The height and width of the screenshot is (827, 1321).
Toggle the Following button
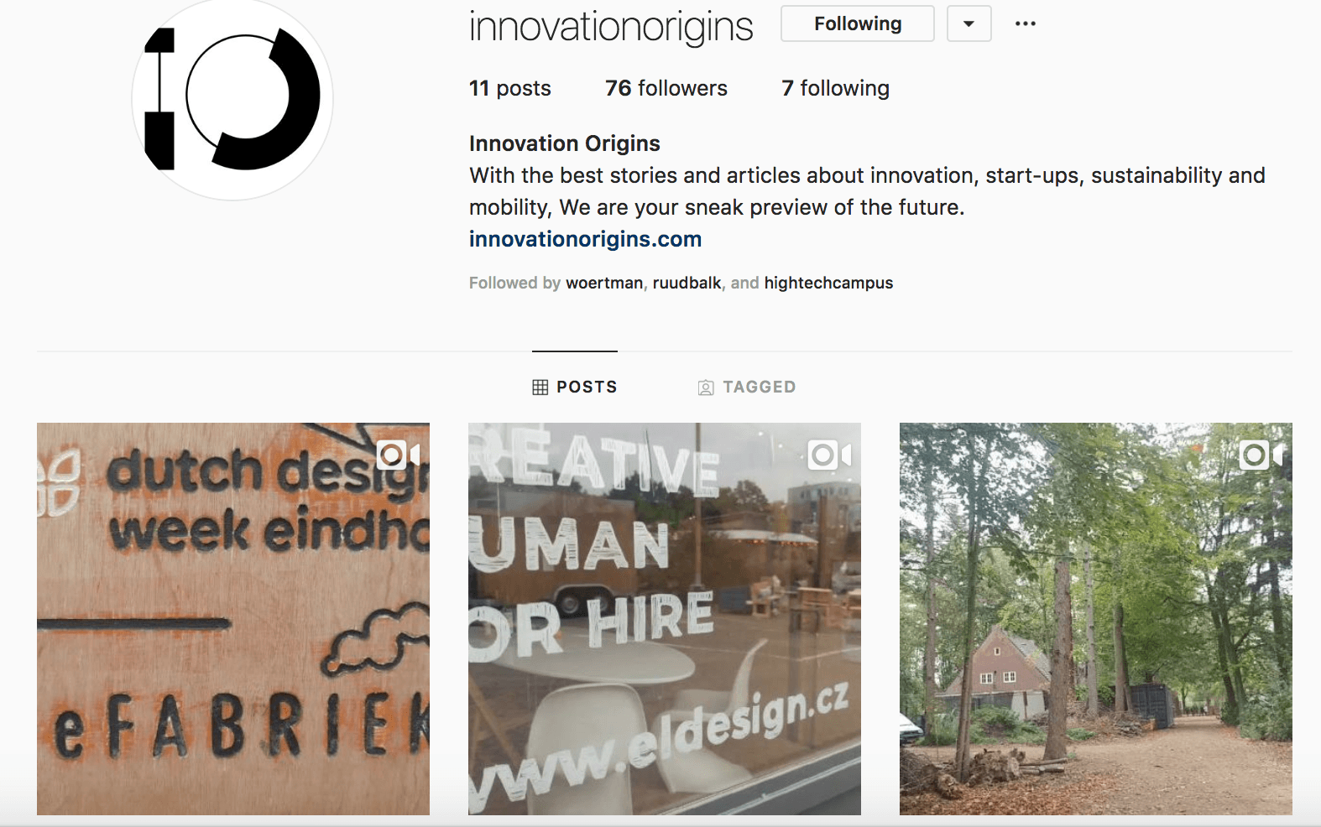point(858,23)
